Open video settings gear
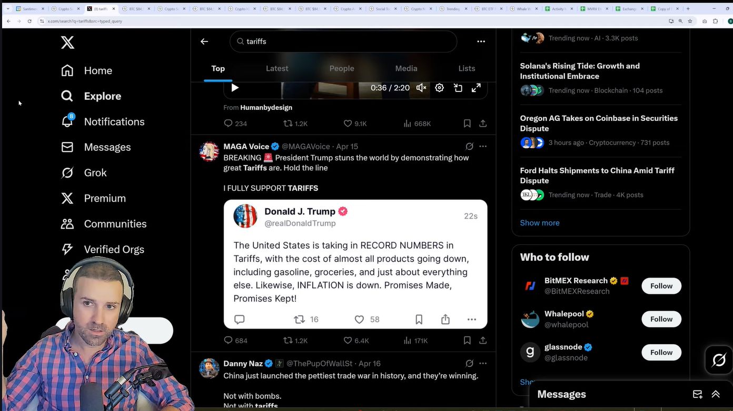Viewport: 733px width, 411px height. click(x=439, y=88)
